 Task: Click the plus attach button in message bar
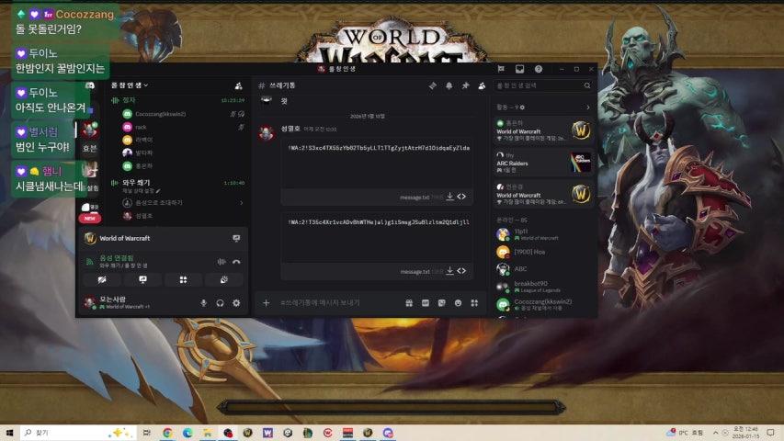(x=266, y=303)
